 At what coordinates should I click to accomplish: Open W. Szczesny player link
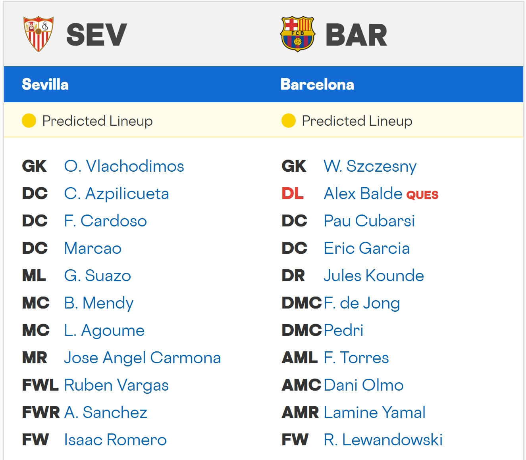(370, 166)
